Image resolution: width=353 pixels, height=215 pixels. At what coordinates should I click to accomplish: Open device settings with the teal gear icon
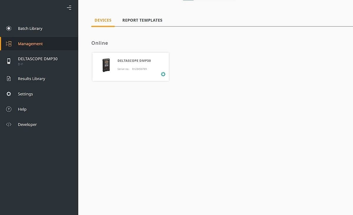point(163,74)
